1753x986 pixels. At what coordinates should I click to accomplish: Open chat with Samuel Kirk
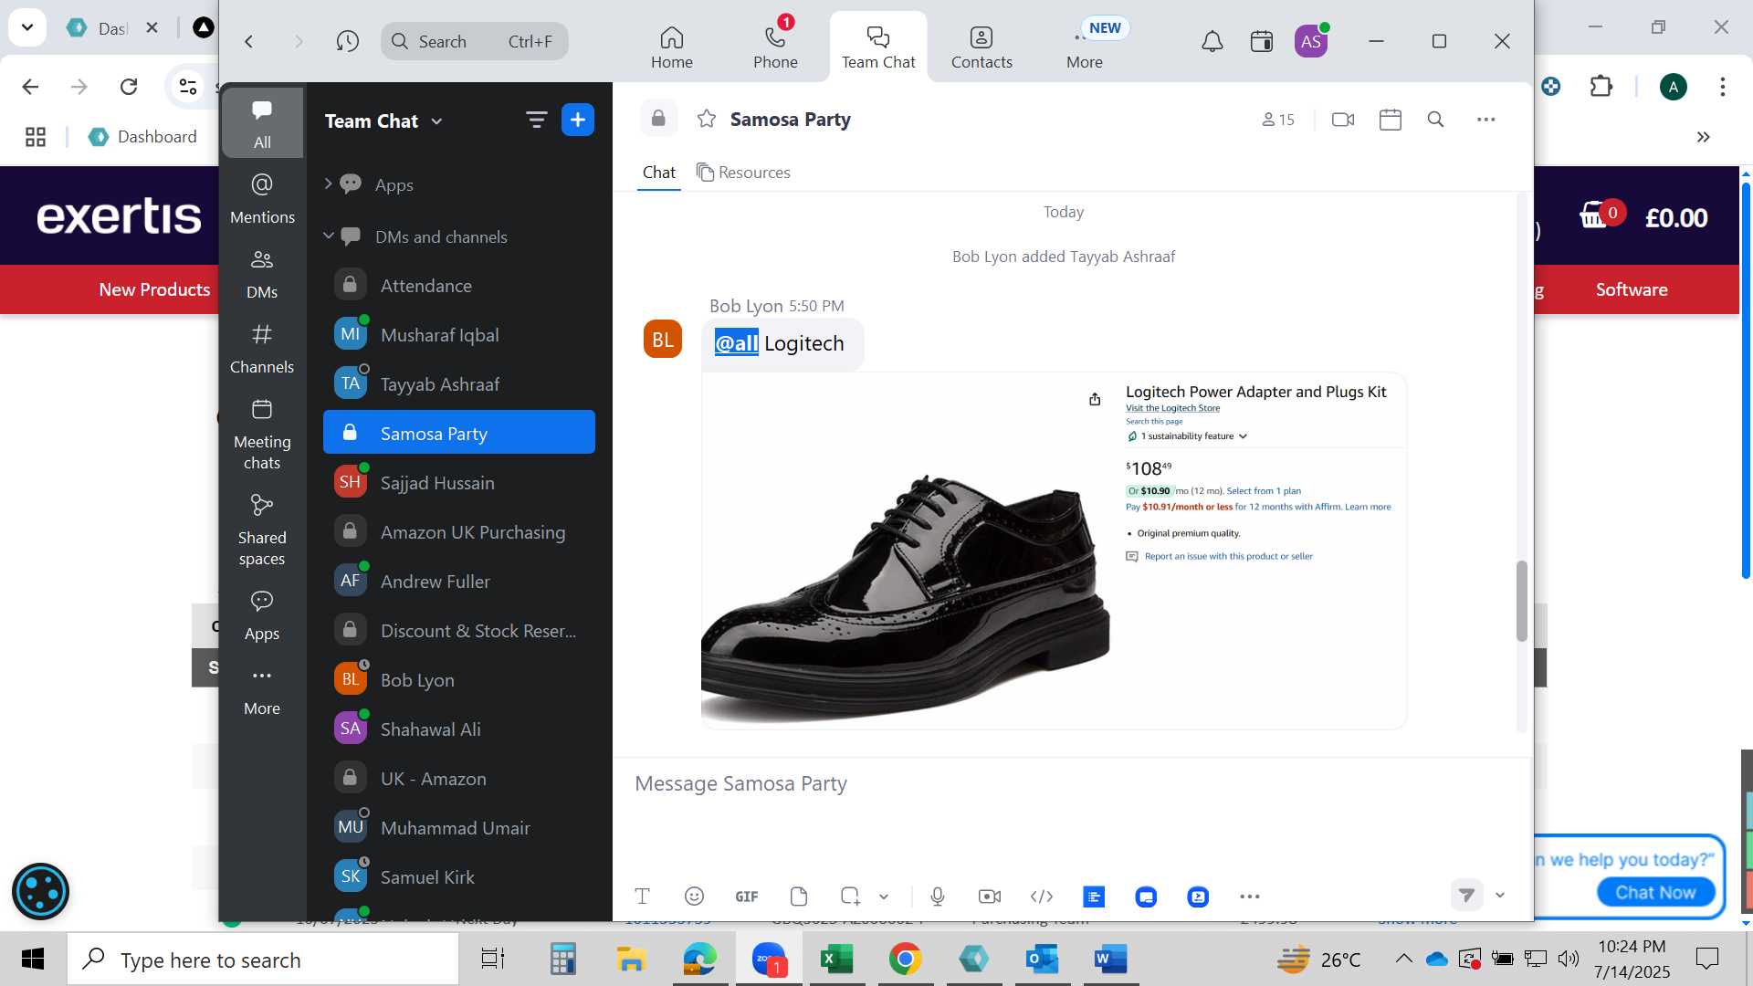(458, 877)
